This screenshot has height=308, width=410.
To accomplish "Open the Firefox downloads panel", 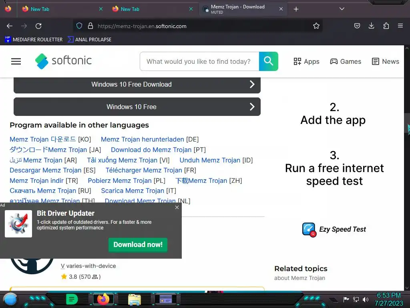I will [x=371, y=26].
